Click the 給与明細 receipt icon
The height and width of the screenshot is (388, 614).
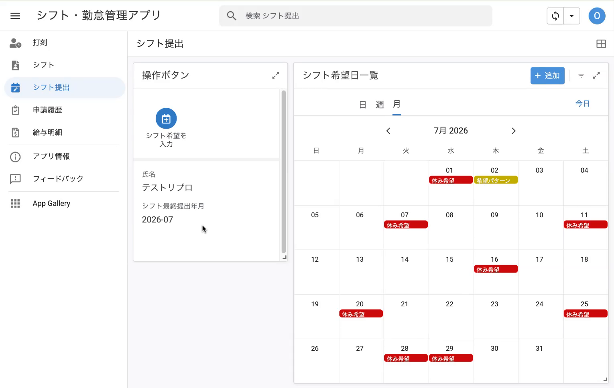point(15,132)
